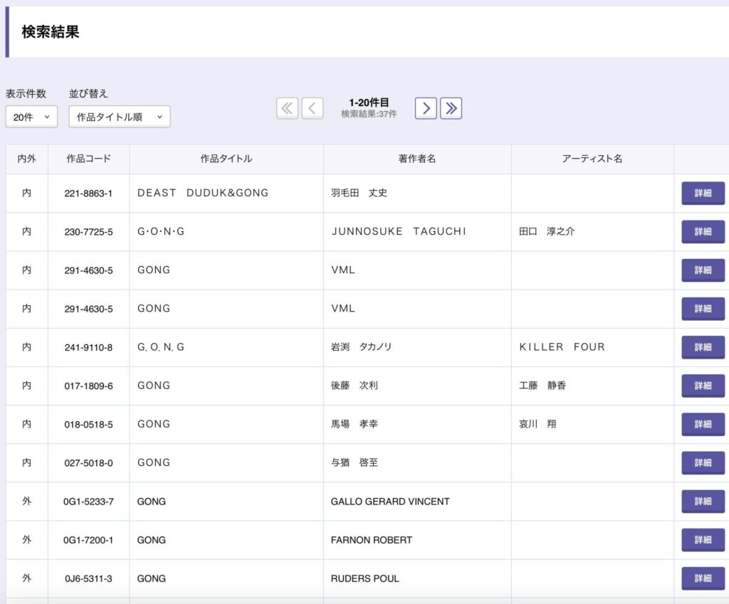Open 詳細 for 後藤 次利's GONG
The image size is (729, 604).
(703, 386)
